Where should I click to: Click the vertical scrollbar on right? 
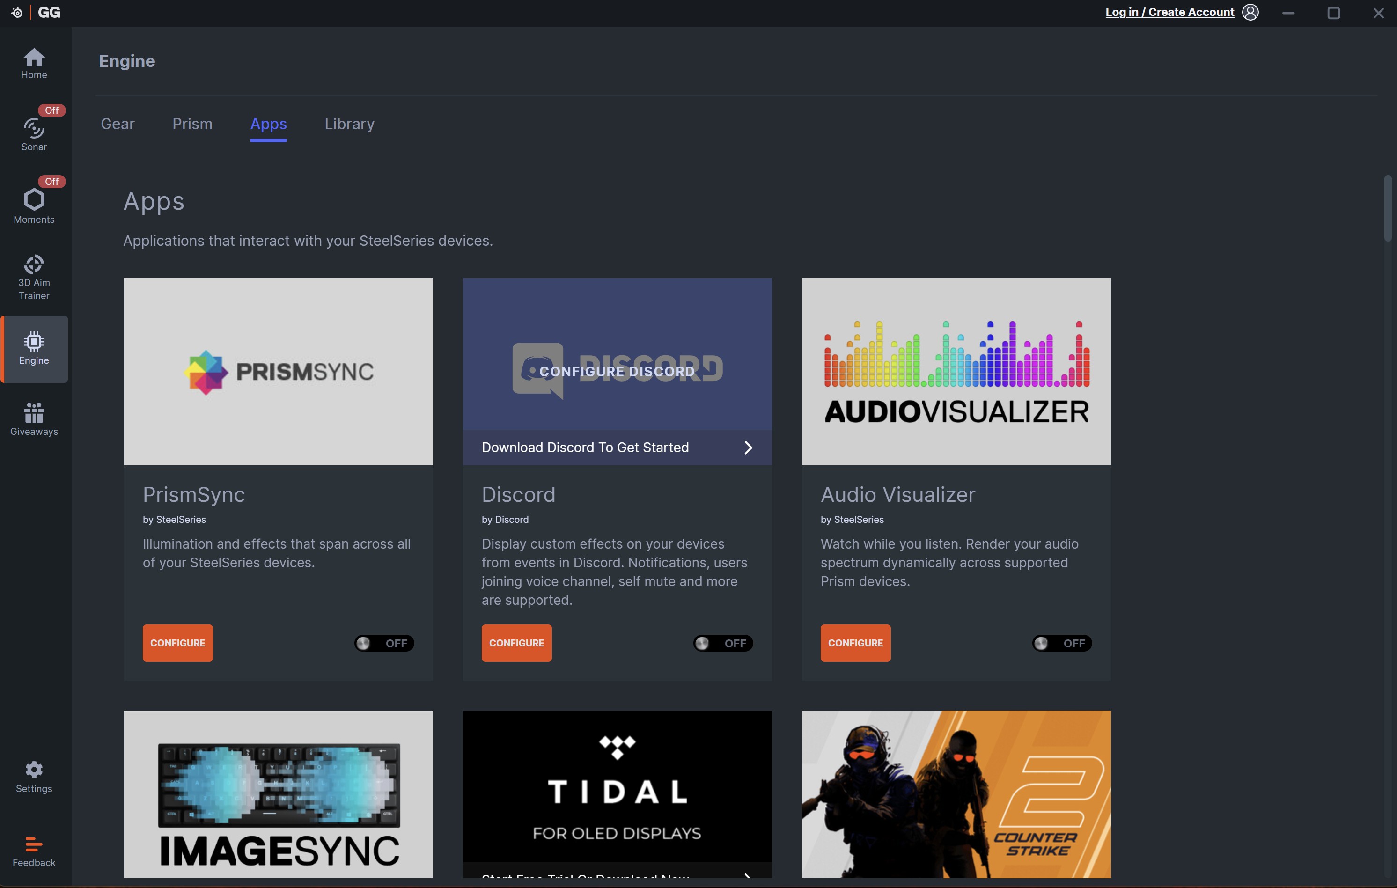pos(1387,208)
